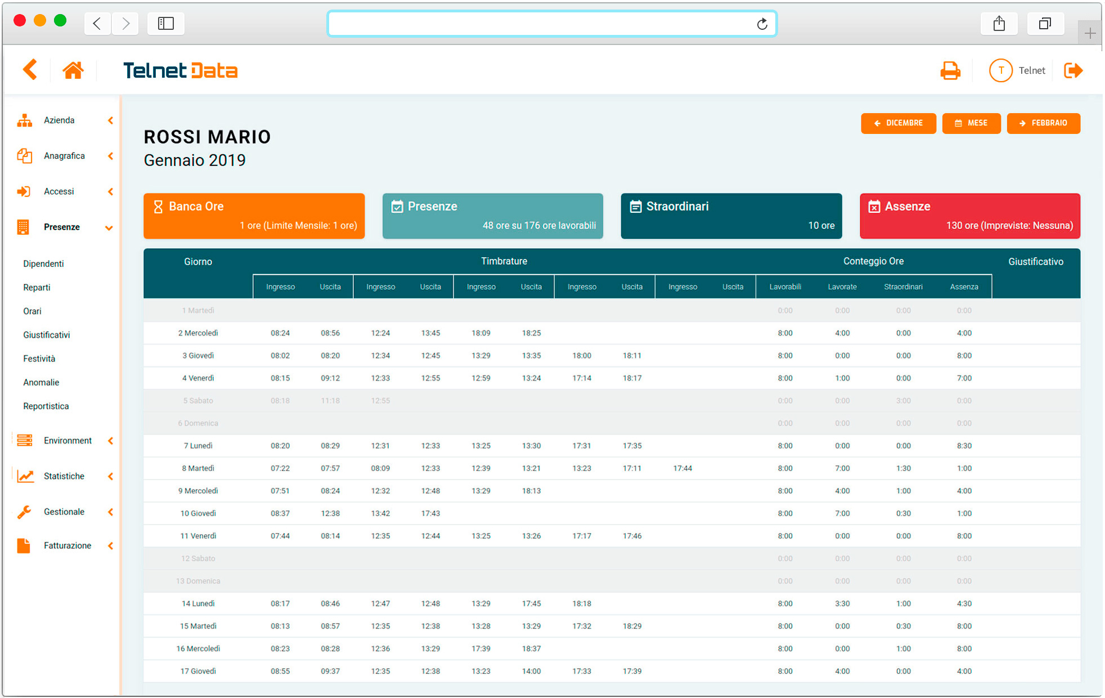The width and height of the screenshot is (1105, 698).
Task: Click 8:30 absence on 7 Lunedì
Action: 964,446
